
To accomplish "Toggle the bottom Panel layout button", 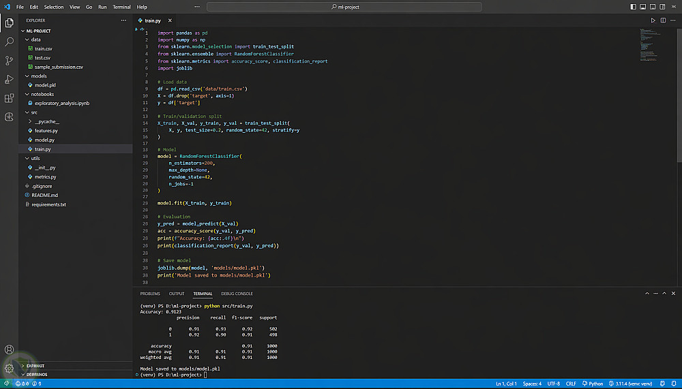I will [643, 7].
